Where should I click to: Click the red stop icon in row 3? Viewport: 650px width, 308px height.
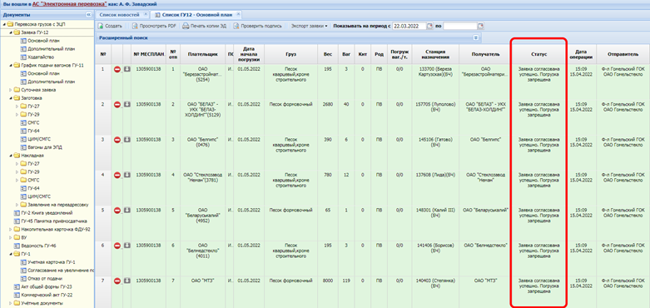[117, 140]
